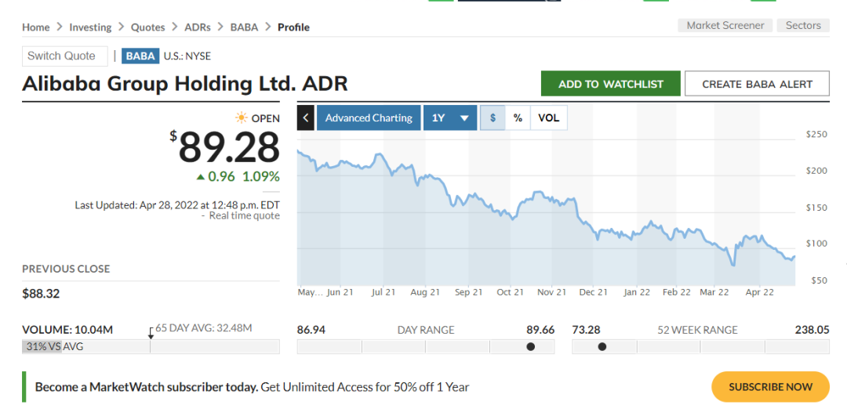The image size is (847, 405).
Task: Click the 73.28 52-week low value
Action: pos(586,330)
